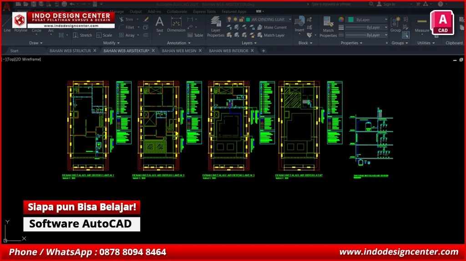This screenshot has width=466, height=261.
Task: Click the Plot printer icon
Action: click(64, 4)
